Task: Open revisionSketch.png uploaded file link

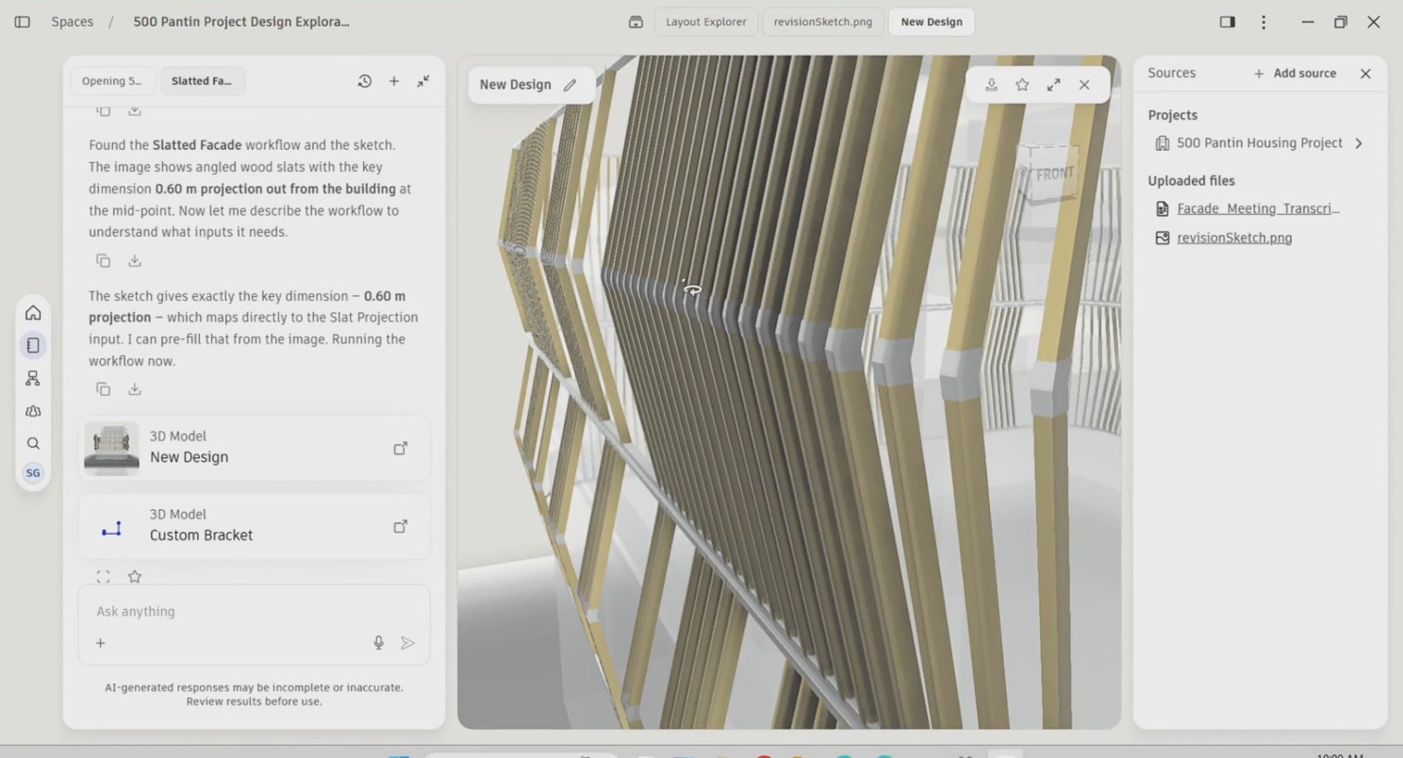Action: coord(1234,238)
